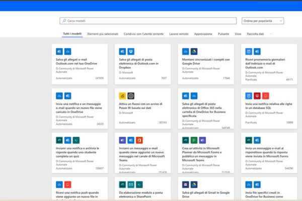Click yellow Power BI icon
302x201 pixels.
pyautogui.click(x=122, y=96)
